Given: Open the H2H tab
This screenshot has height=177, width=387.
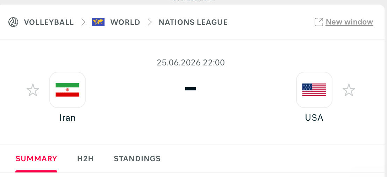Looking at the screenshot, I should (85, 159).
